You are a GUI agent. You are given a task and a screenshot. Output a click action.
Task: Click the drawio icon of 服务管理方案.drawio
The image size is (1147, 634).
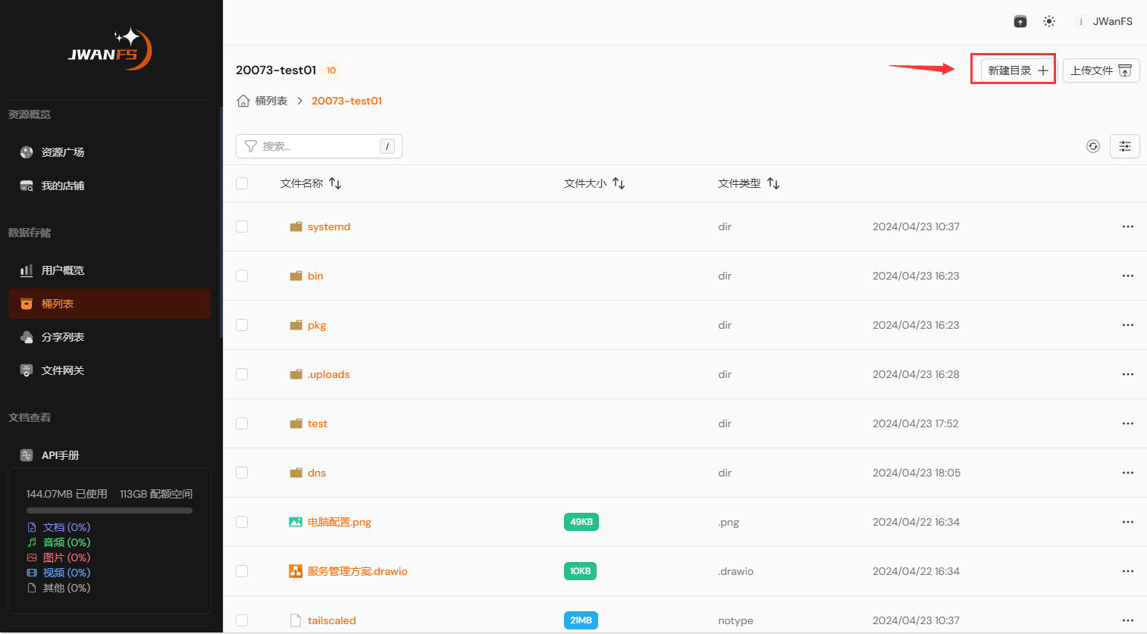pos(296,571)
